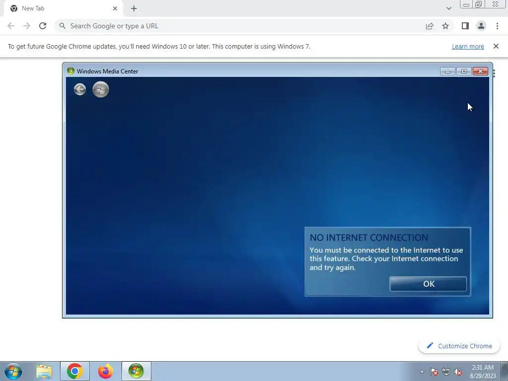Open Chrome profile menu
Image resolution: width=508 pixels, height=381 pixels.
coord(481,26)
